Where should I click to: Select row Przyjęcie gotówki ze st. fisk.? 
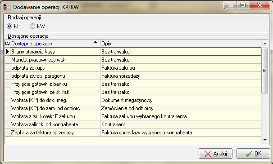(136, 92)
